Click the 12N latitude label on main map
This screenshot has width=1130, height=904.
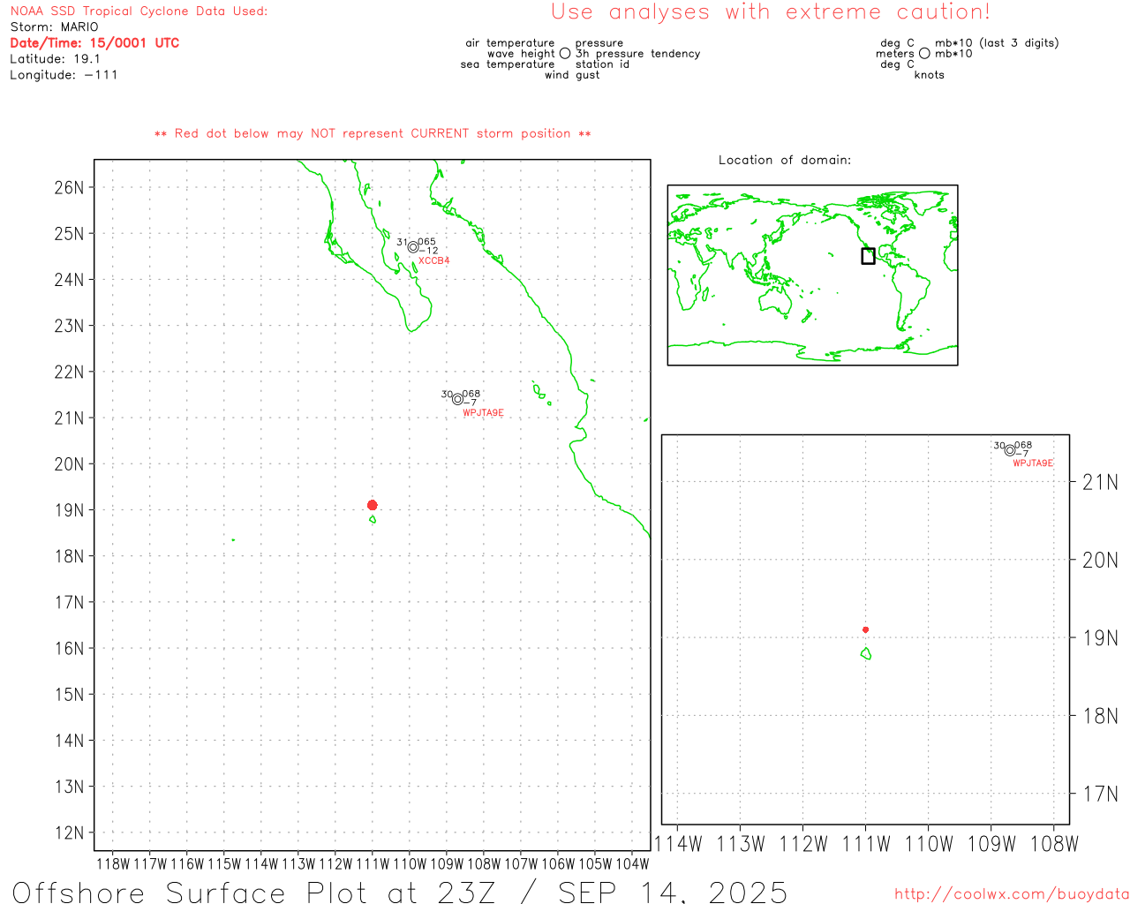69,832
